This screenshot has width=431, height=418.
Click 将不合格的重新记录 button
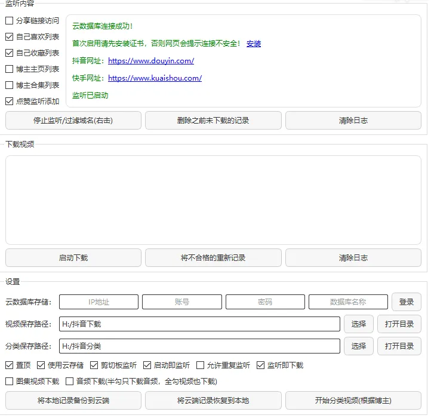point(213,258)
